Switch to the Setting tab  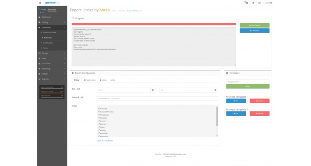click(x=103, y=80)
